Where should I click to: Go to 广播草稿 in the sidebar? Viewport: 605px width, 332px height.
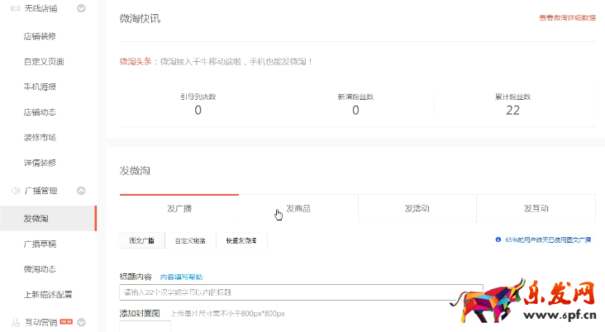point(40,244)
